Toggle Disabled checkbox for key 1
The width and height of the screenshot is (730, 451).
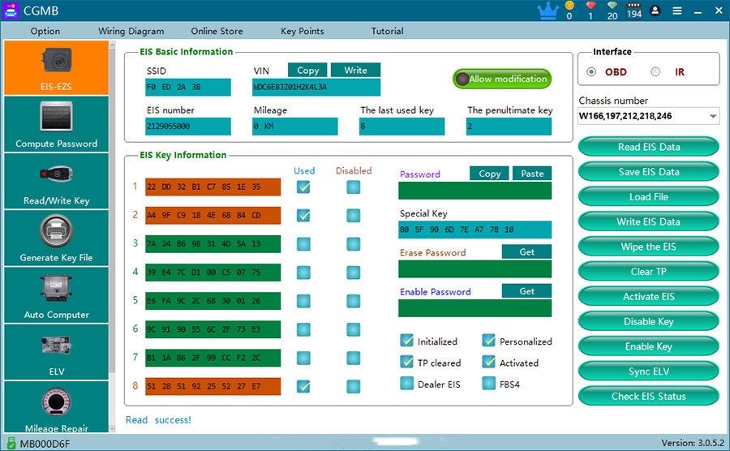pos(354,187)
